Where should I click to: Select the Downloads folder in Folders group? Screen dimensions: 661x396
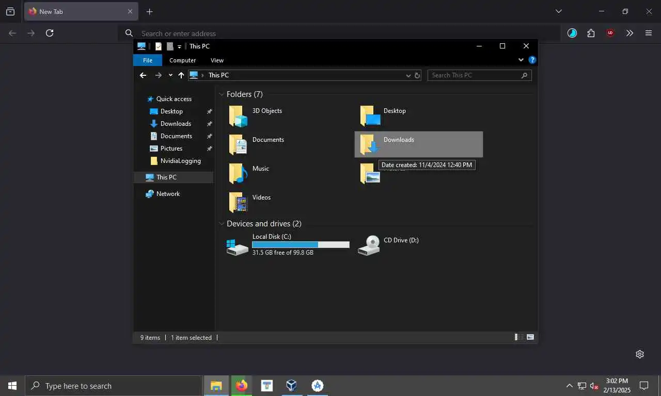[418, 144]
